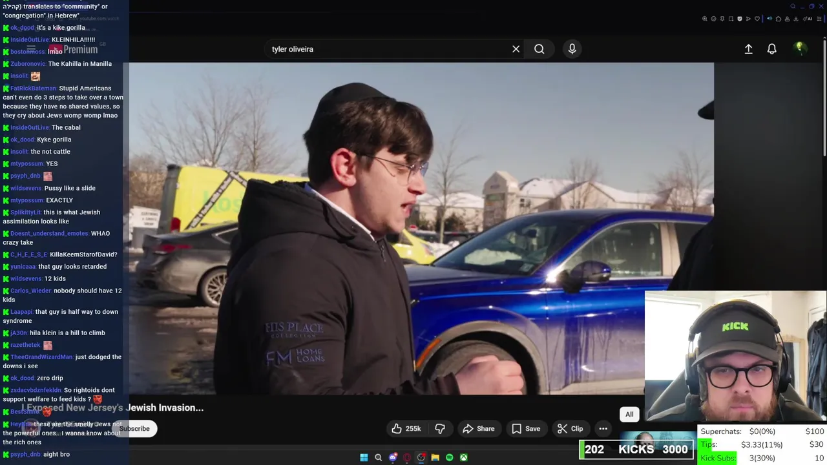
Task: Open Opera browser from the taskbar
Action: pos(407,457)
